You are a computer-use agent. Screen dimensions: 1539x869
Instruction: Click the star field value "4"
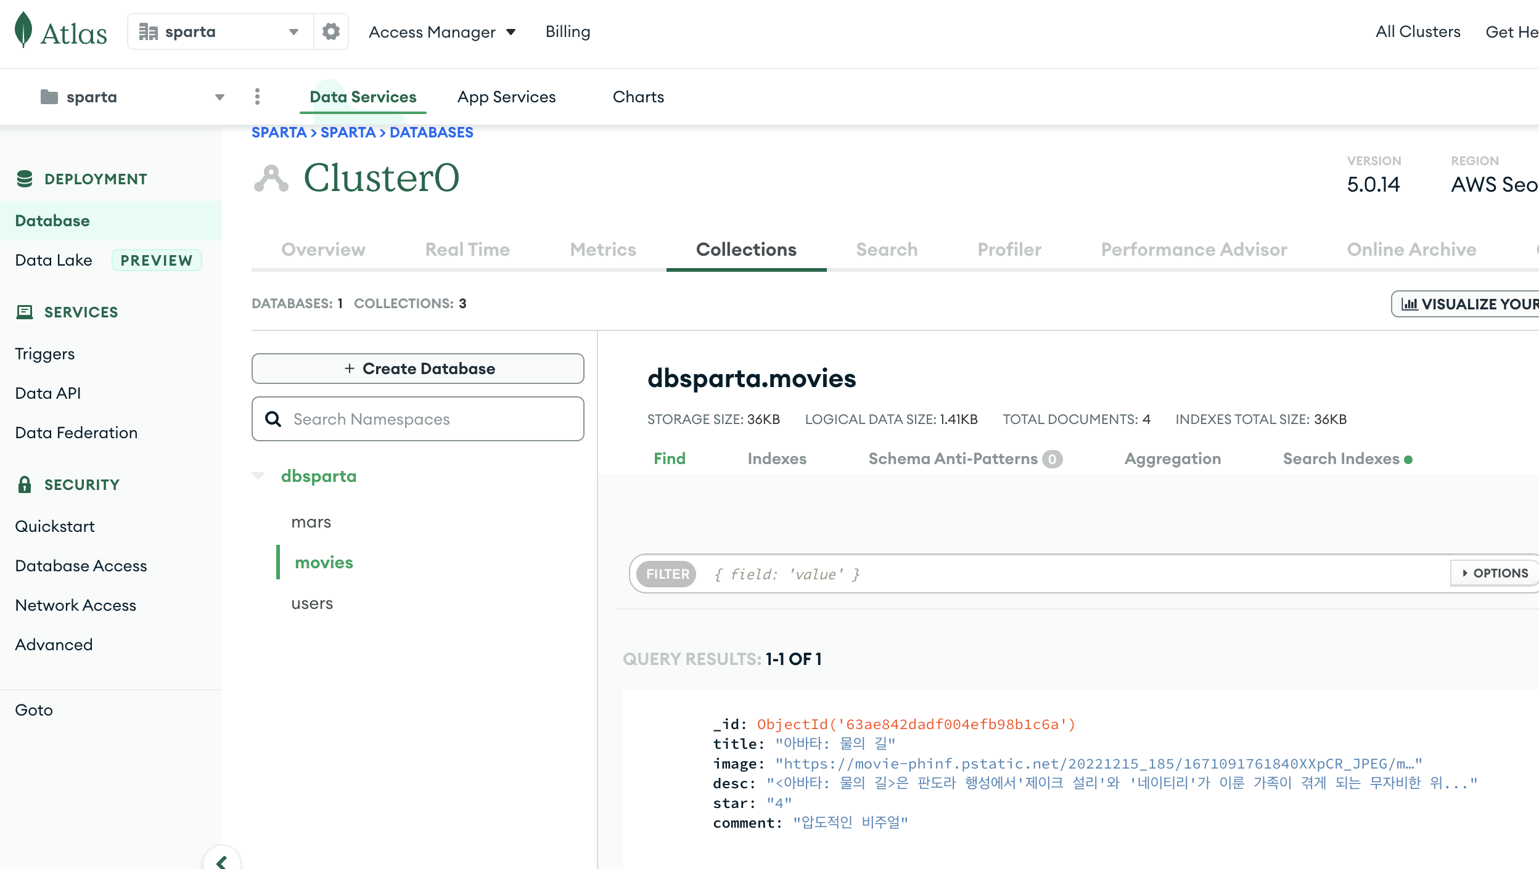[x=779, y=803]
